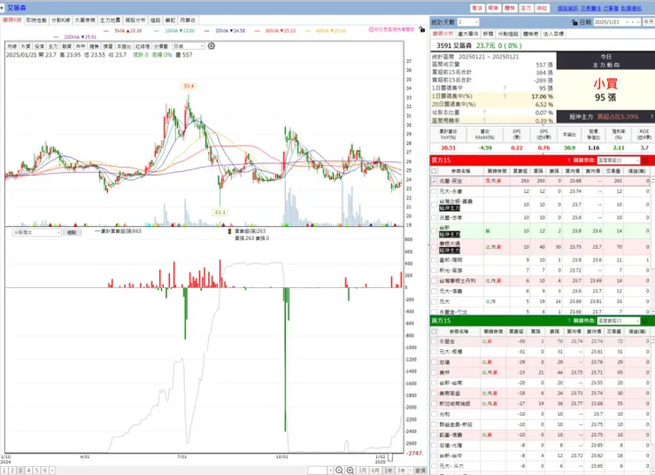Screen dimensions: 655x475
Task: Open the 月營收 tab
Action: [188, 20]
